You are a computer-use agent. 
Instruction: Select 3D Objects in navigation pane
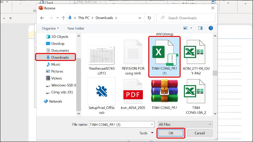pos(57,37)
